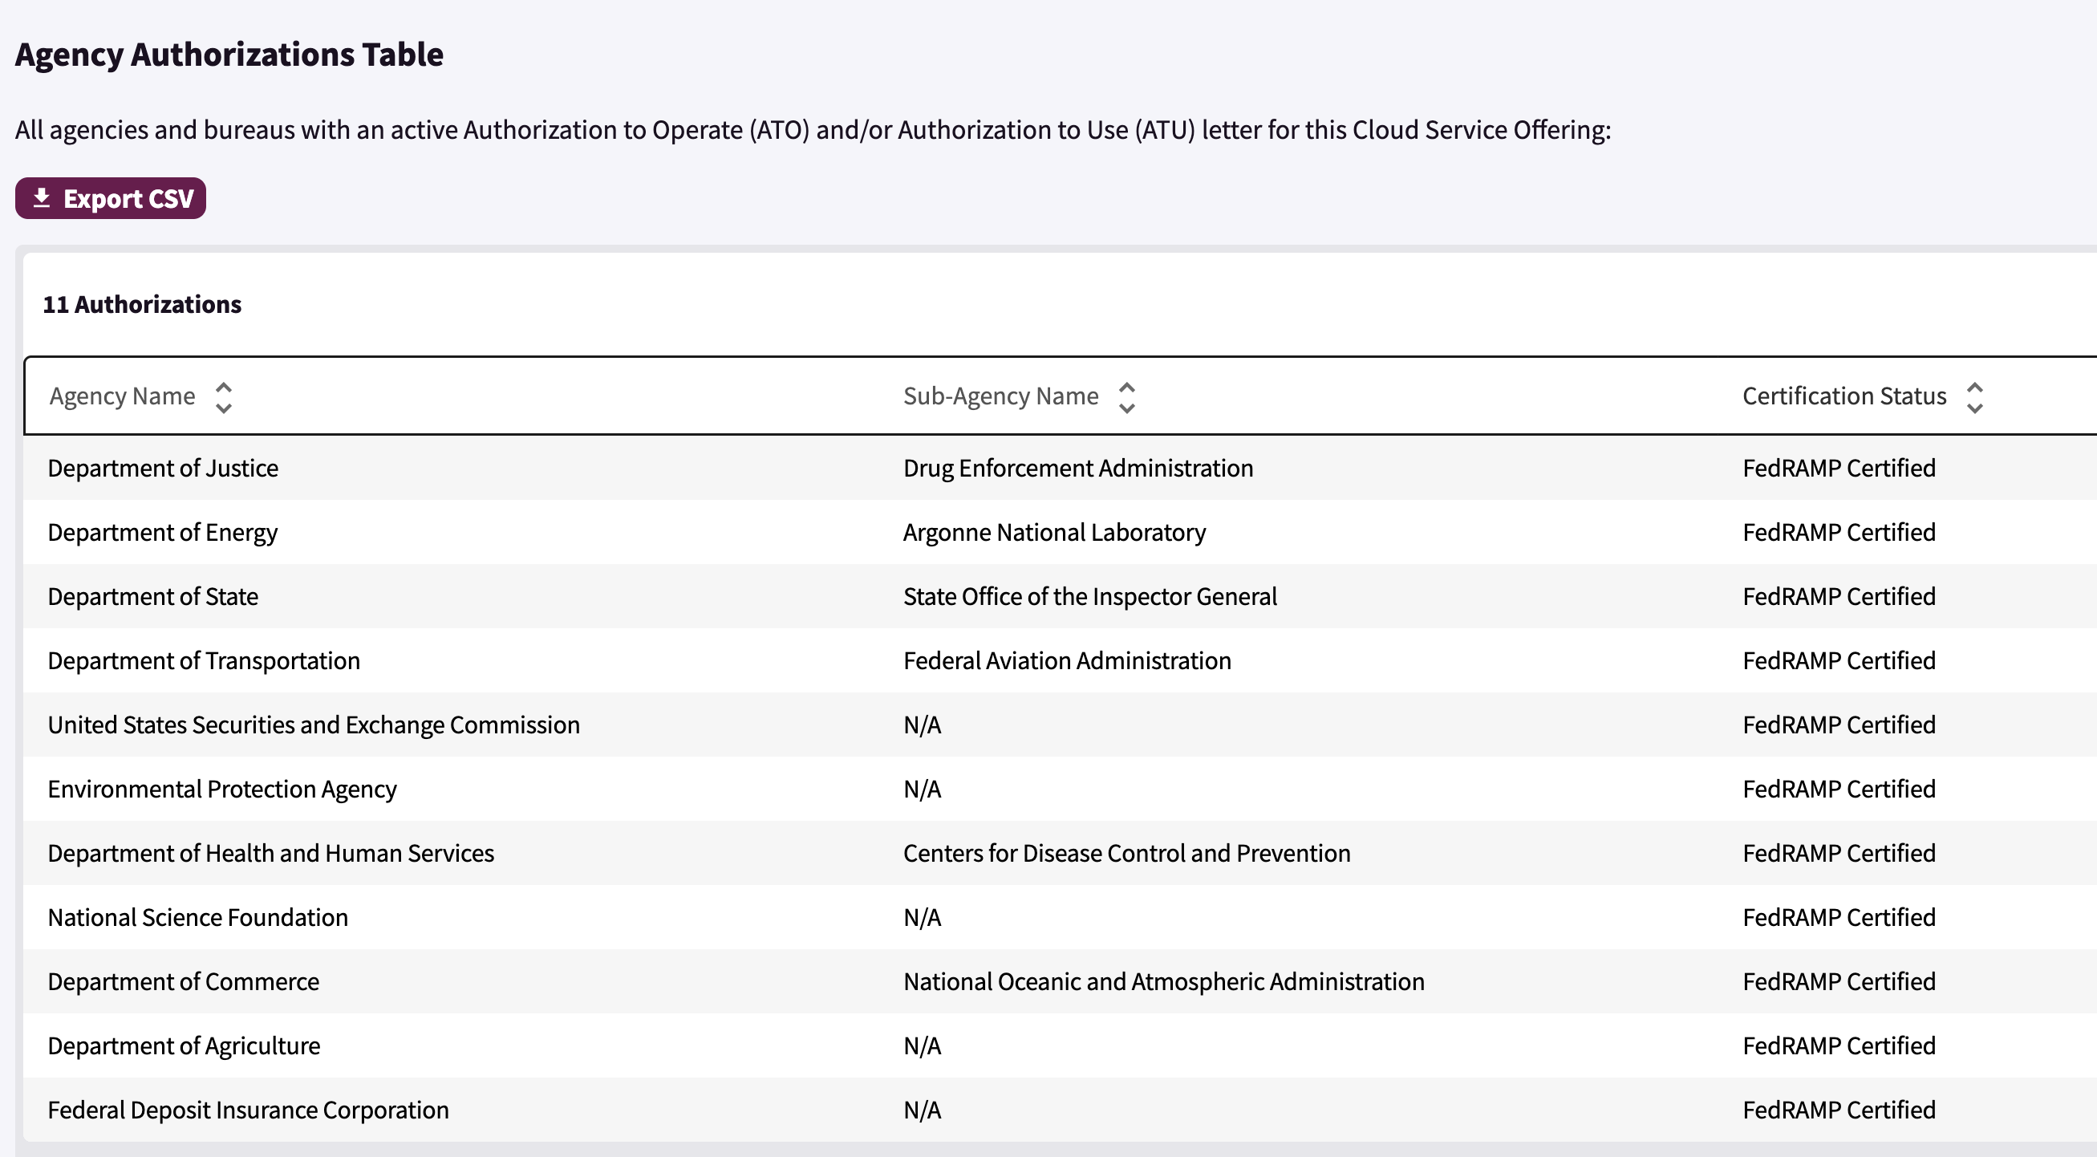Click Centers for Disease Control and Prevention
Viewport: 2097px width, 1157px height.
(x=1126, y=853)
